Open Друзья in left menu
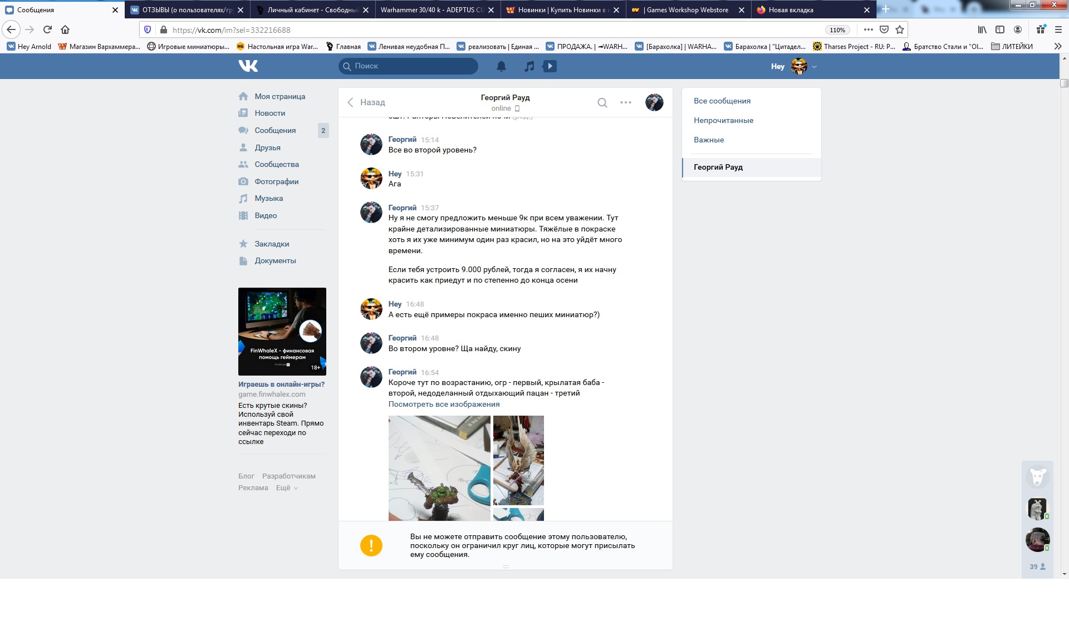 tap(267, 147)
